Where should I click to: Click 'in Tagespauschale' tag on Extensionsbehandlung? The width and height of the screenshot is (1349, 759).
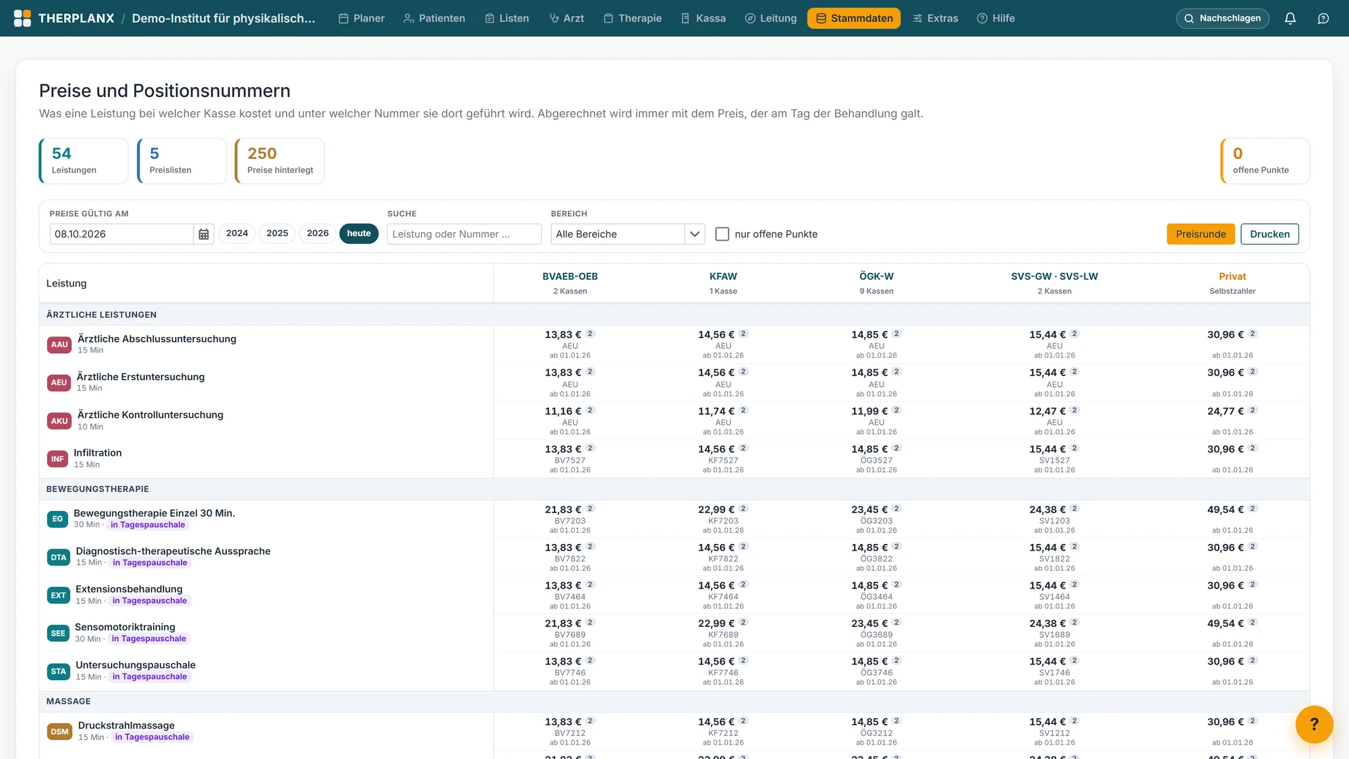point(150,601)
